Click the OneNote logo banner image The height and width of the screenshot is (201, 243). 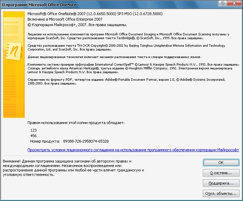[14, 65]
